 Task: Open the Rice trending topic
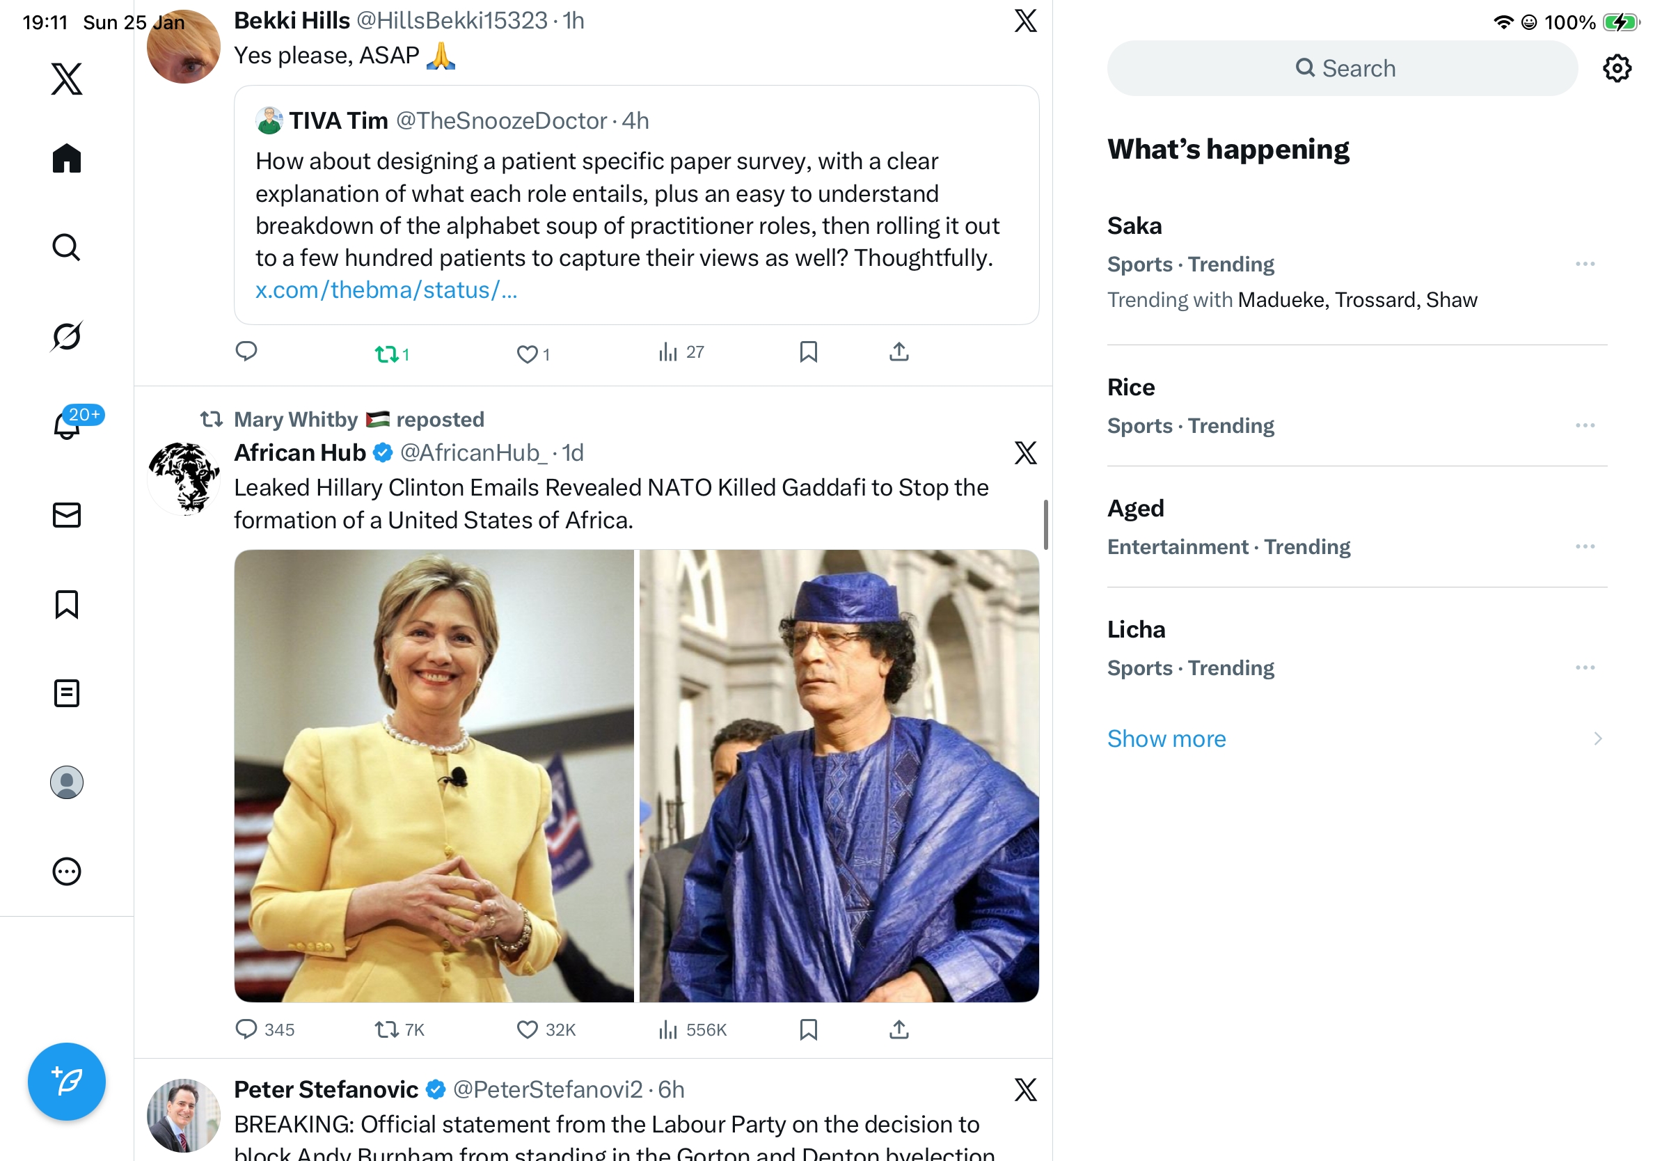[x=1131, y=388]
